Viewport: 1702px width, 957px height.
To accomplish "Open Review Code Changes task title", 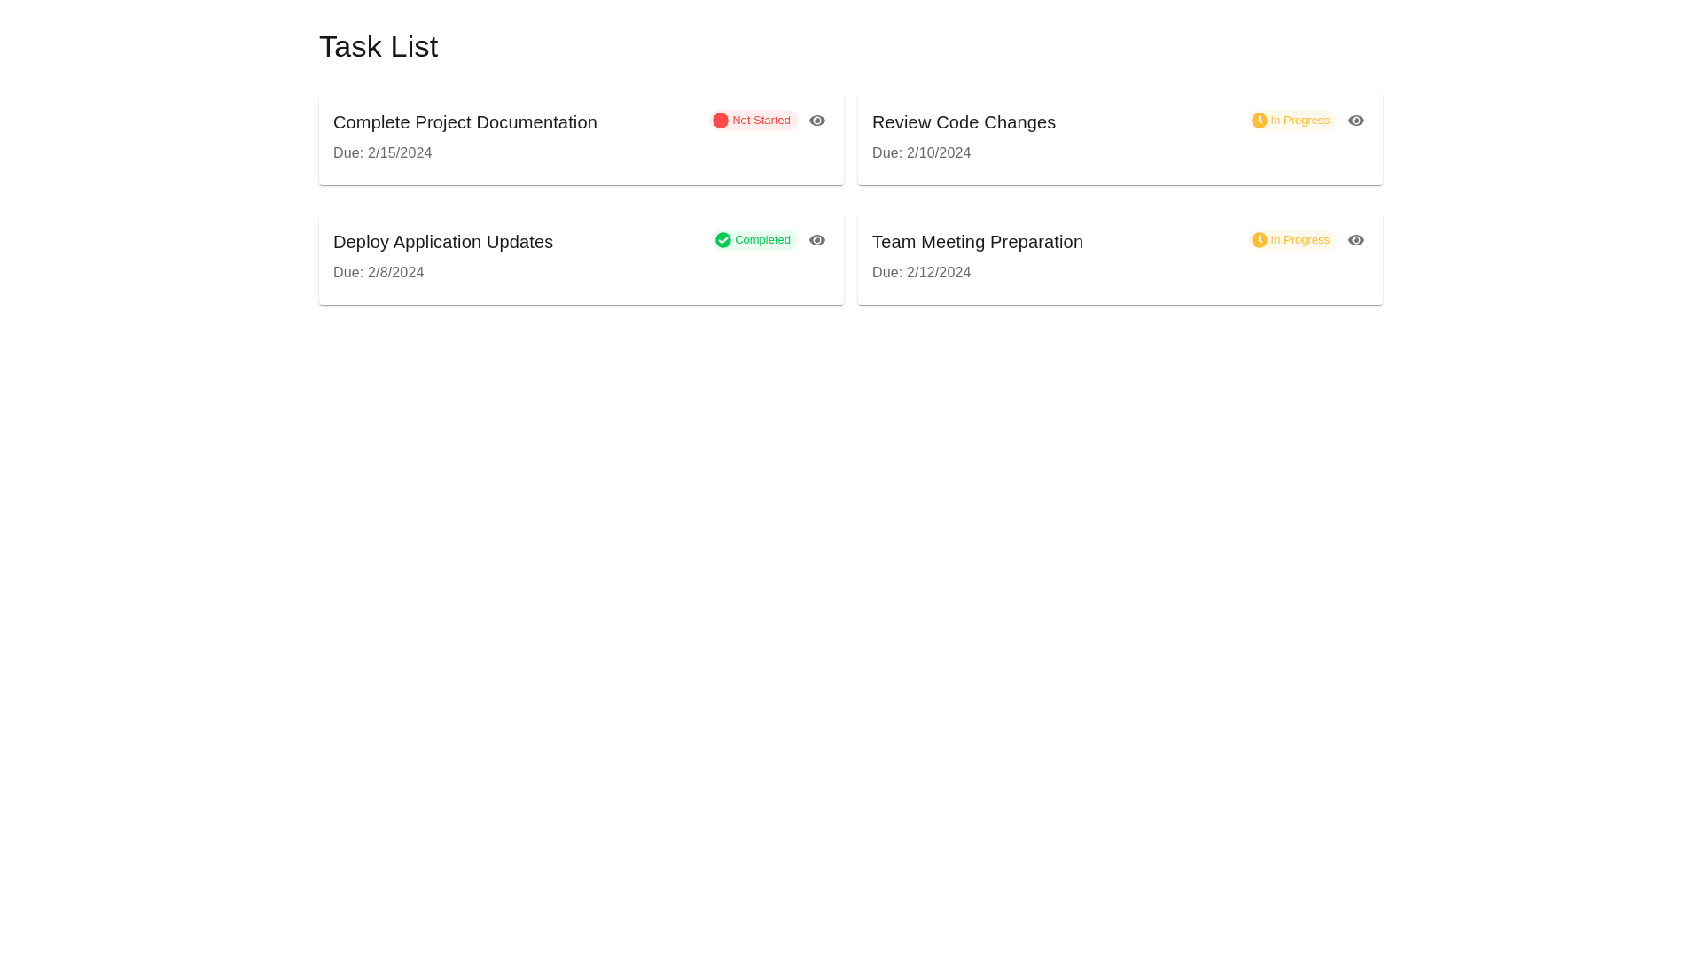I will click(x=964, y=122).
